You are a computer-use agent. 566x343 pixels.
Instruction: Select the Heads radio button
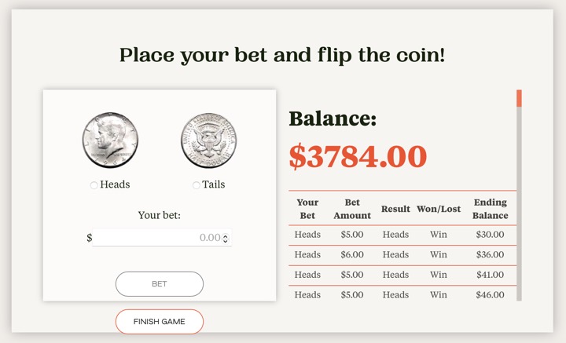pyautogui.click(x=94, y=185)
